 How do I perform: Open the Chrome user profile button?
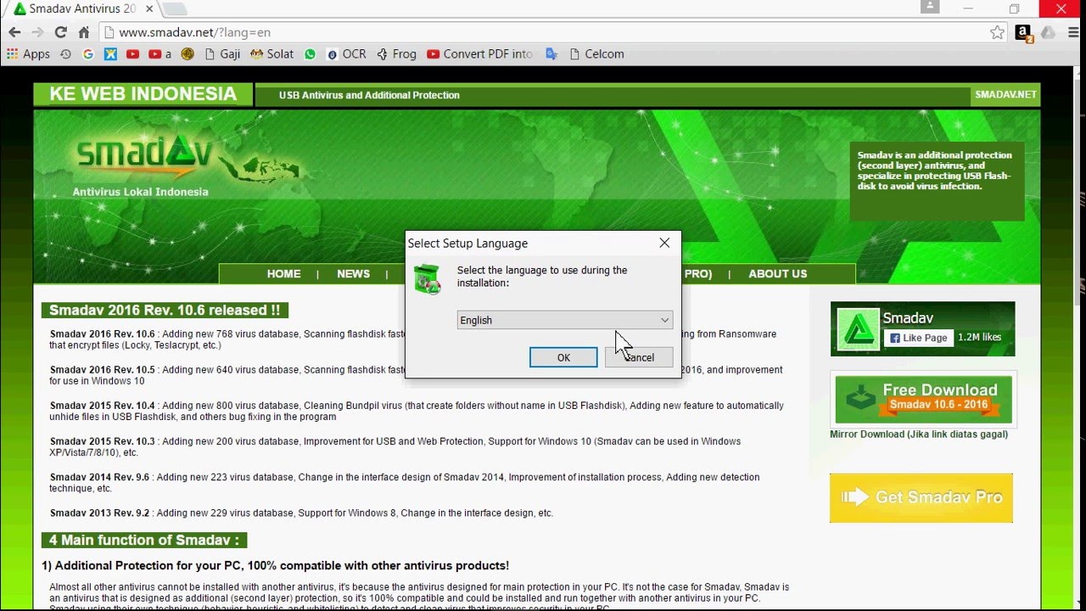coord(930,7)
